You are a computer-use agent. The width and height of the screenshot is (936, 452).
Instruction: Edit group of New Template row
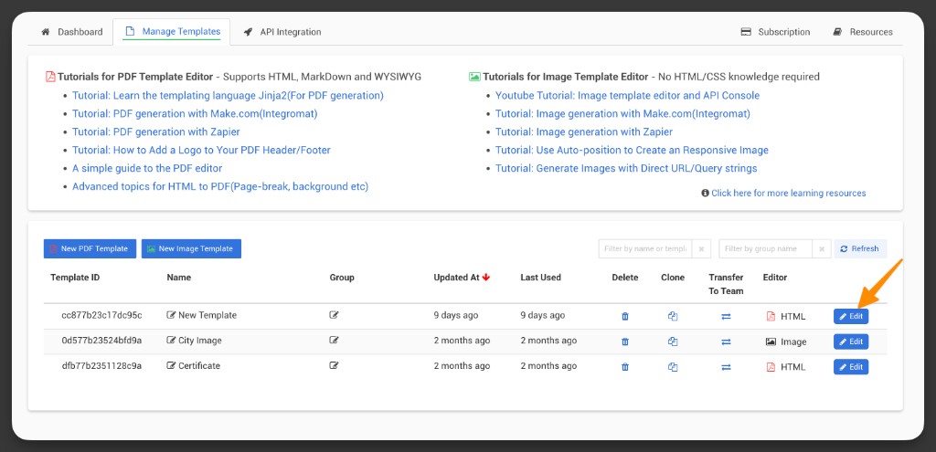(x=335, y=315)
